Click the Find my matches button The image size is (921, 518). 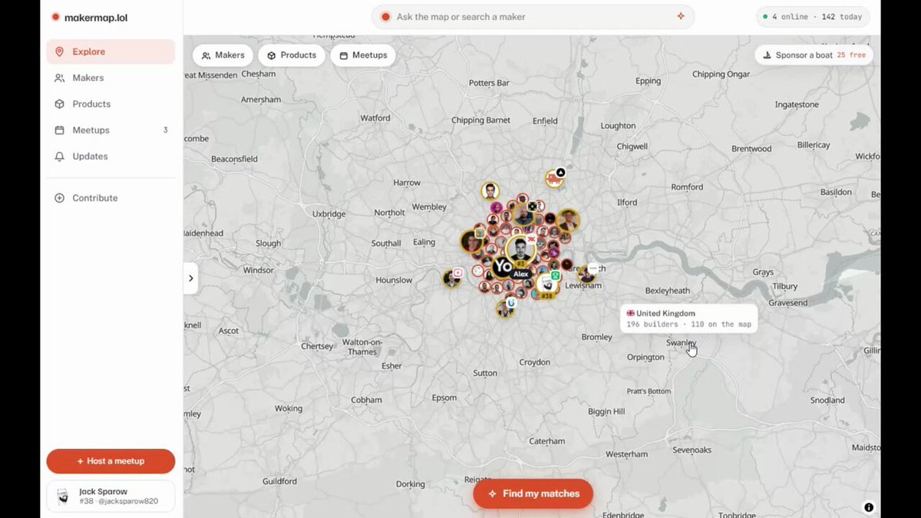point(533,494)
